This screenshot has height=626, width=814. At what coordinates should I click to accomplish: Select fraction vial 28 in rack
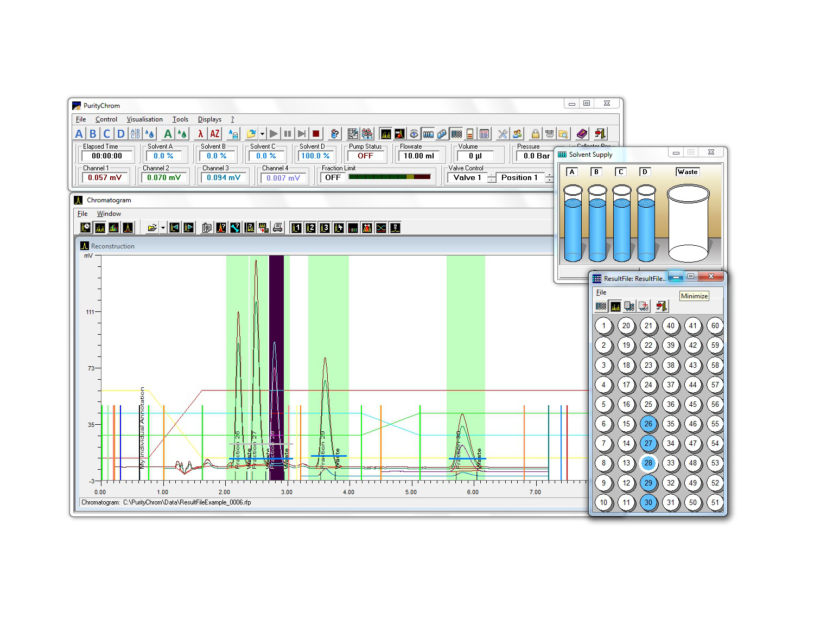(648, 463)
